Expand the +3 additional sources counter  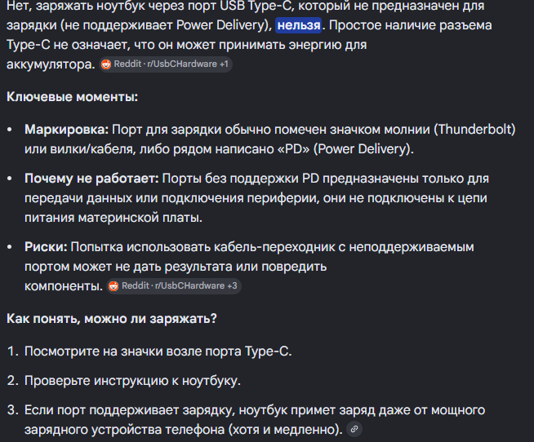pos(232,285)
